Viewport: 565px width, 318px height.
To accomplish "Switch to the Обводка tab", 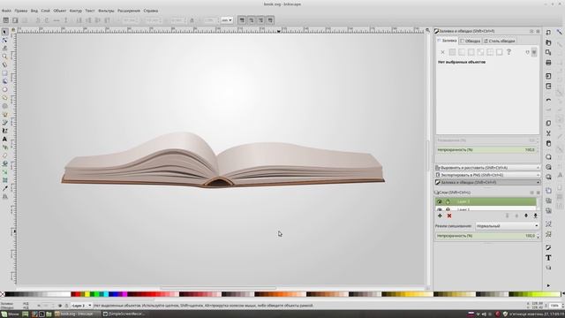I will click(471, 42).
